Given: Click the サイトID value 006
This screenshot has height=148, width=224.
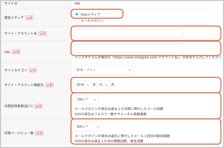Looking at the screenshot, I should (x=77, y=3).
